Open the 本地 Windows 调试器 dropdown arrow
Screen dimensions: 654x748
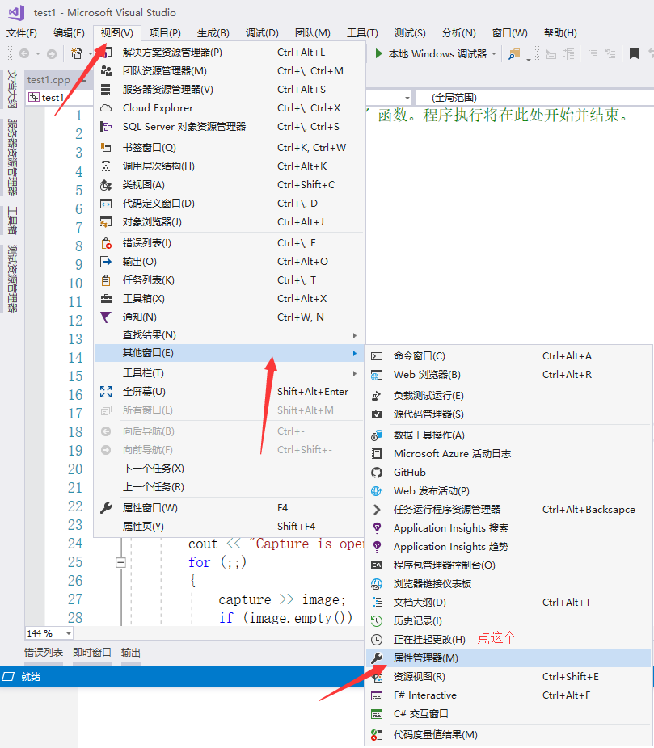coord(494,54)
